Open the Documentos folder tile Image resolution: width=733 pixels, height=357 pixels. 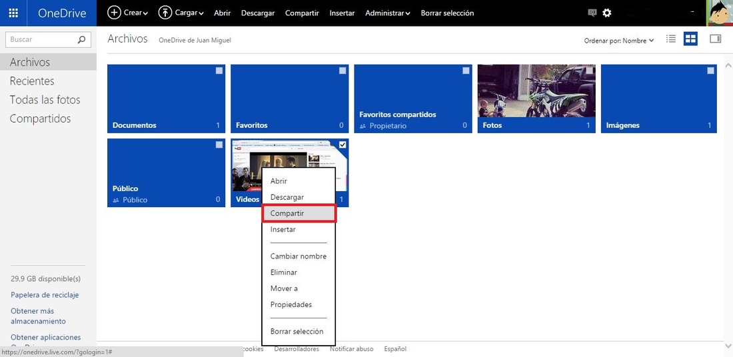pos(166,99)
